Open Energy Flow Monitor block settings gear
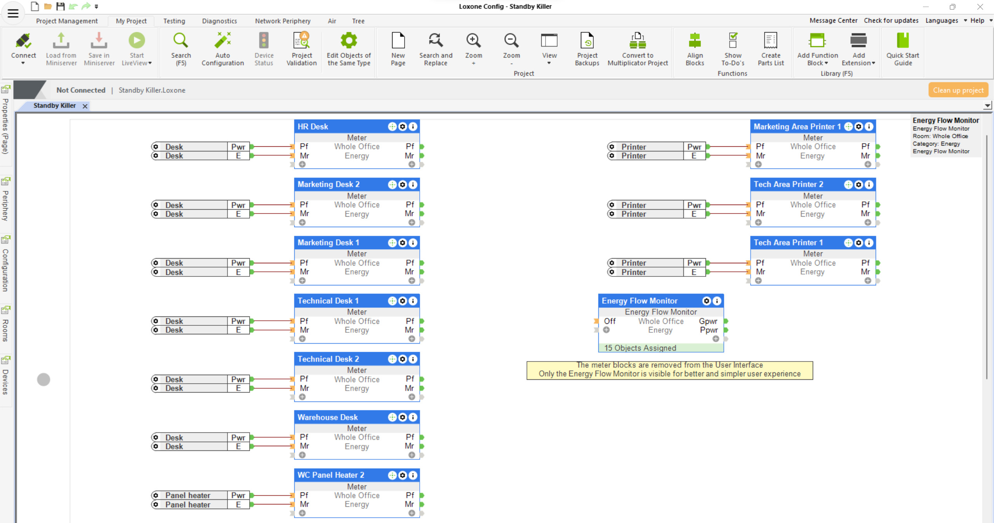Image resolution: width=994 pixels, height=523 pixels. (x=707, y=301)
